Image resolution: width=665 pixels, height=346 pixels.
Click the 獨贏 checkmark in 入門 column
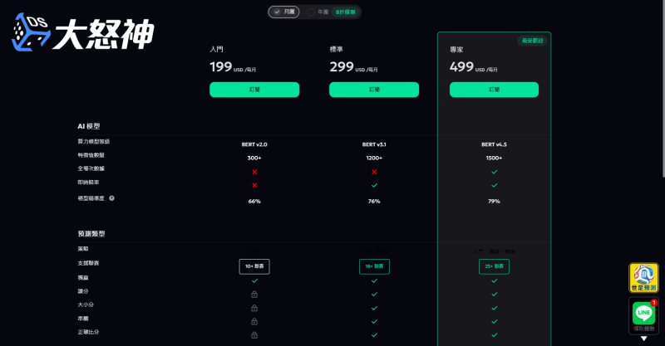point(254,280)
